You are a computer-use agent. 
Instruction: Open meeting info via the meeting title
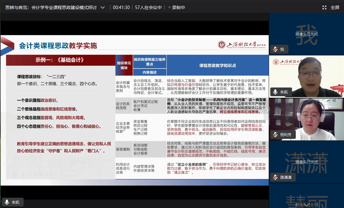[x=51, y=7]
